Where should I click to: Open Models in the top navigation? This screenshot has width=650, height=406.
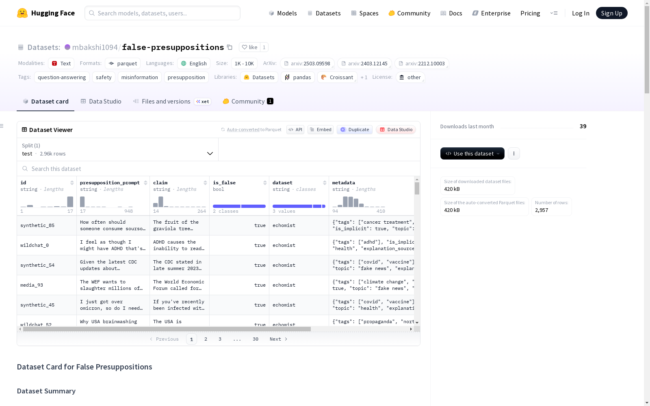pyautogui.click(x=283, y=13)
